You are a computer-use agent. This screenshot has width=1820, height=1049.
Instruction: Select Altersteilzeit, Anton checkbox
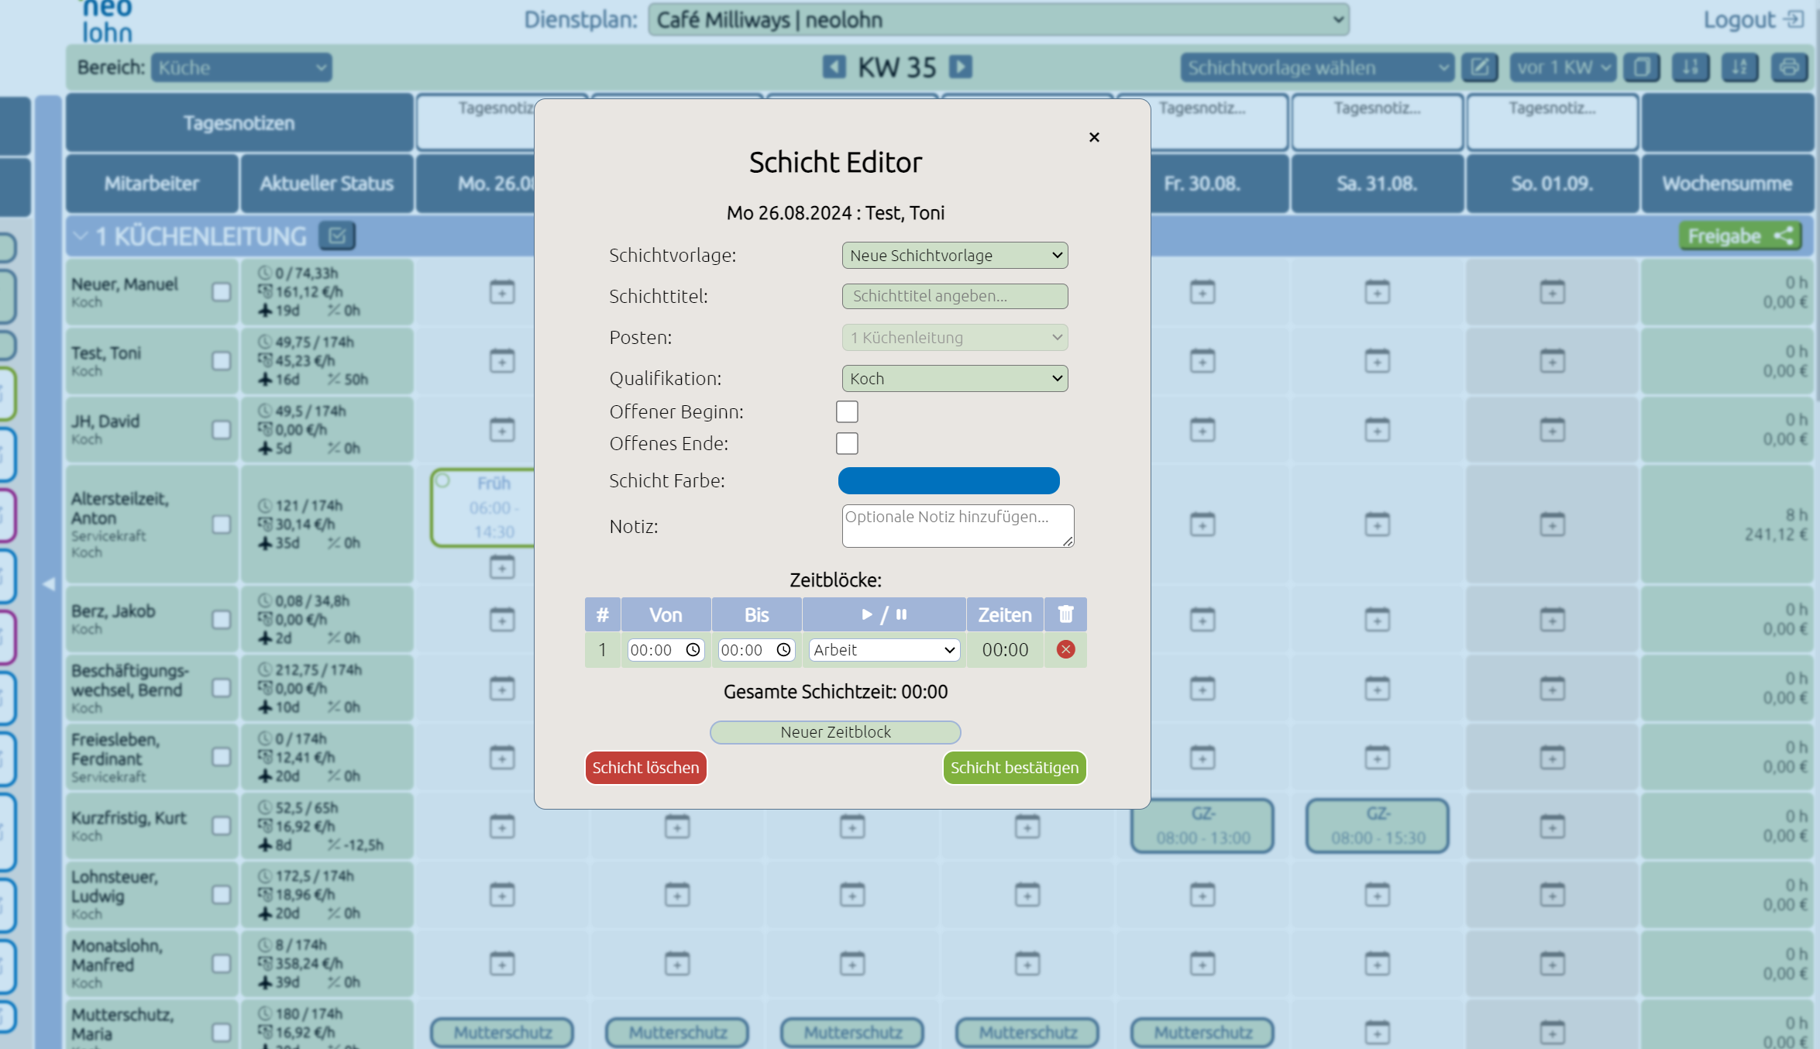tap(222, 524)
